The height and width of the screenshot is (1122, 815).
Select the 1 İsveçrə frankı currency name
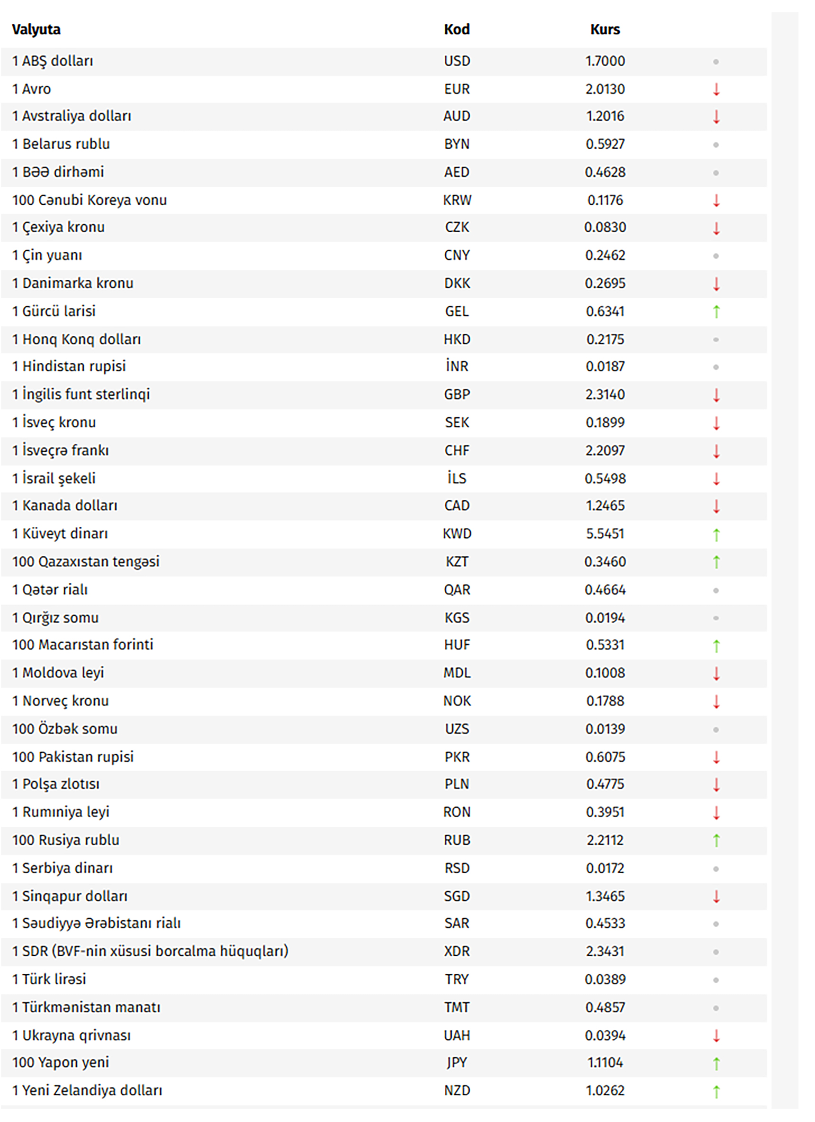click(x=60, y=450)
